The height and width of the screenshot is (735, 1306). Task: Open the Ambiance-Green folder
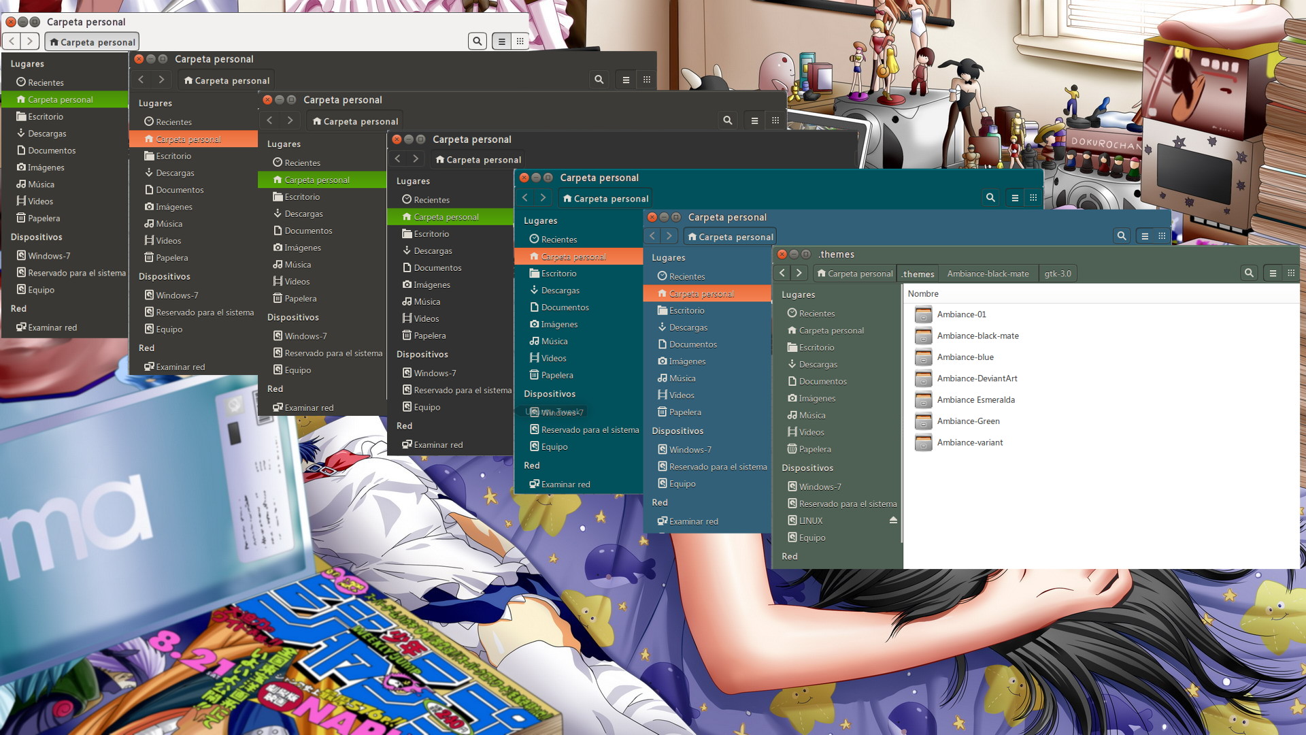pos(969,421)
